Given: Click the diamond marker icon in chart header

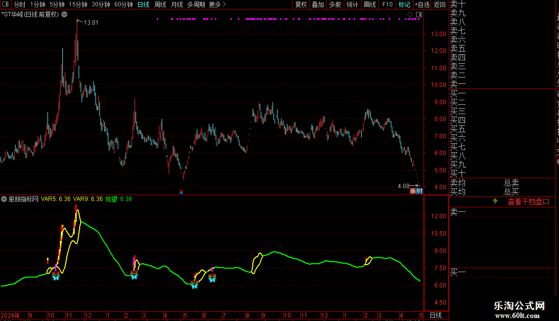Looking at the screenshot, I should (410, 15).
